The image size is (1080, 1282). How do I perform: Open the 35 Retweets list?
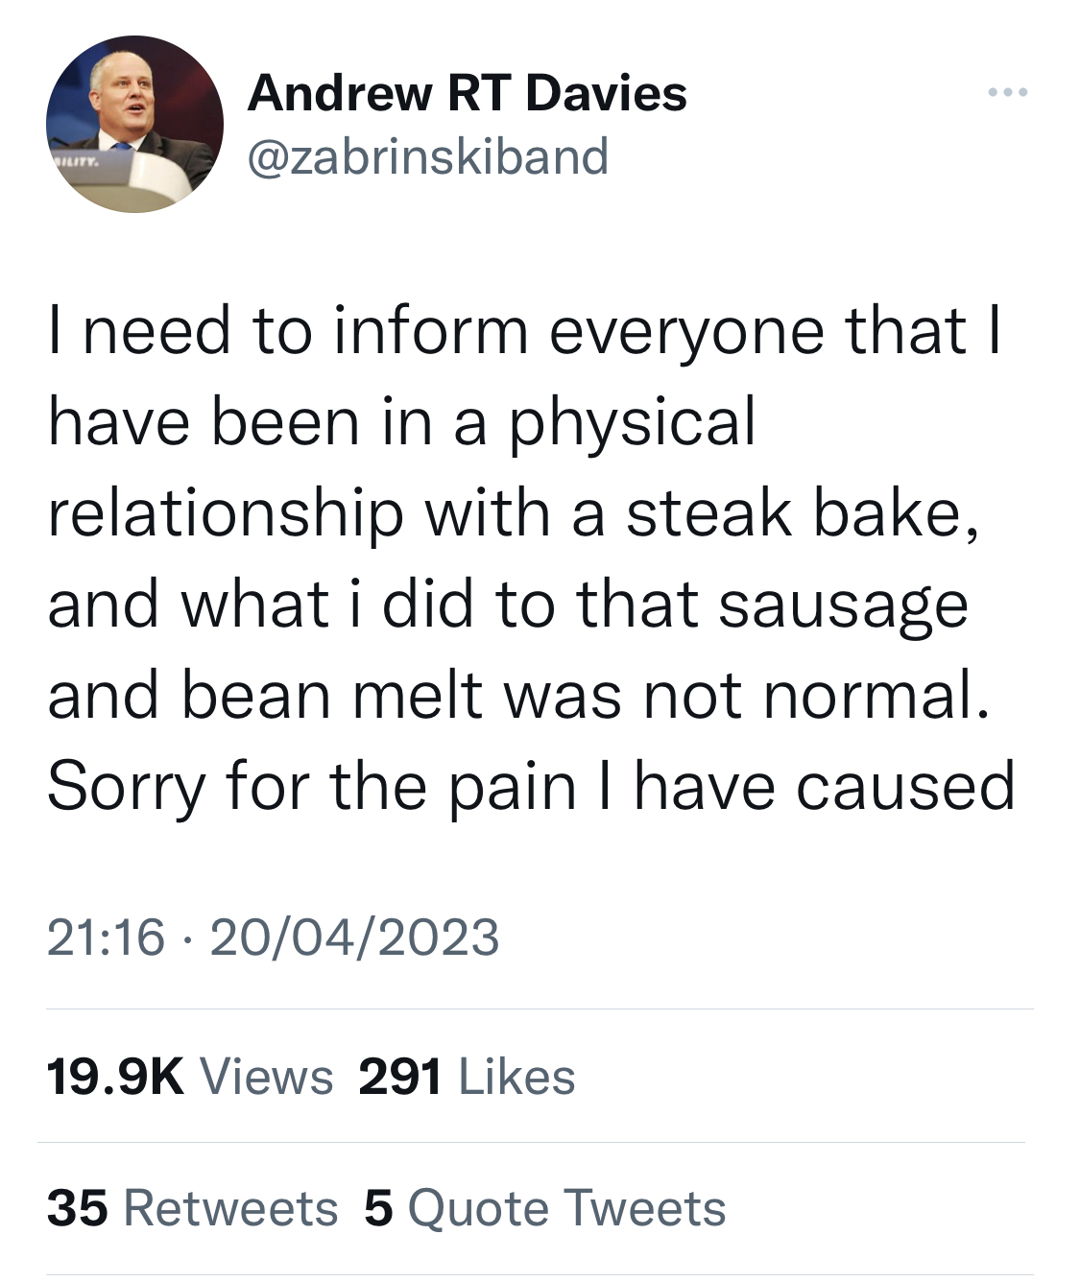point(192,1208)
